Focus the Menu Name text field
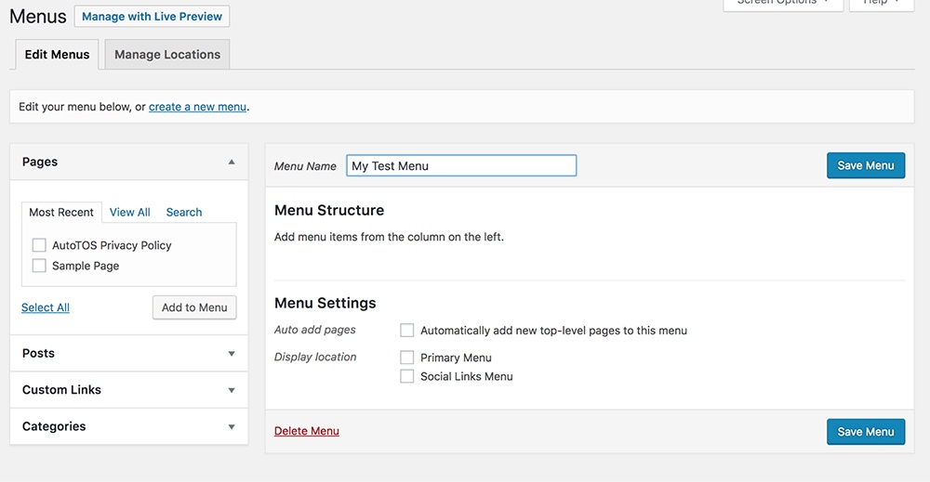 [461, 165]
